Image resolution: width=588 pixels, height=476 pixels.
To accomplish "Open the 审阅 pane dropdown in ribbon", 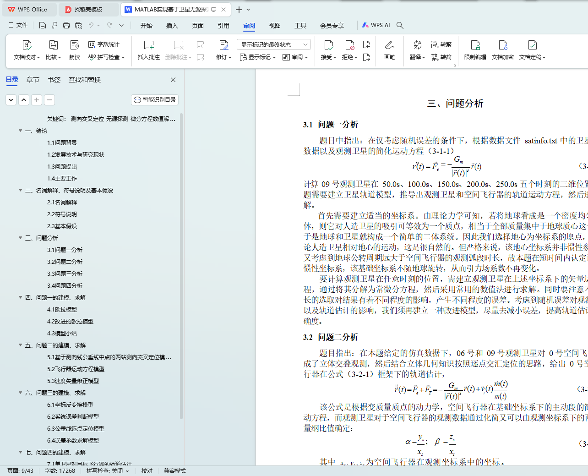I will click(x=295, y=57).
